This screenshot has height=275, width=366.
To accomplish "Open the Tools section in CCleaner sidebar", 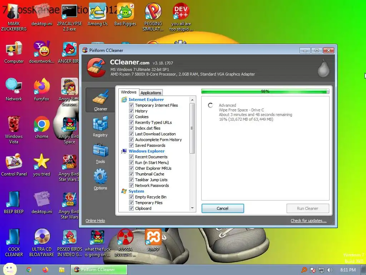I will click(x=100, y=153).
